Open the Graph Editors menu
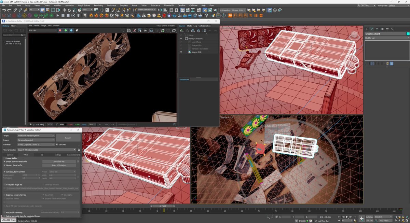The width and height of the screenshot is (410, 223). pyautogui.click(x=83, y=5)
